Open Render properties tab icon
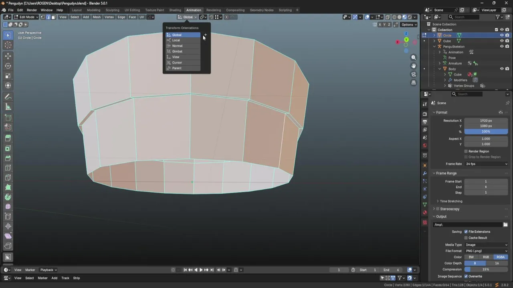This screenshot has height=288, width=513. [425, 114]
